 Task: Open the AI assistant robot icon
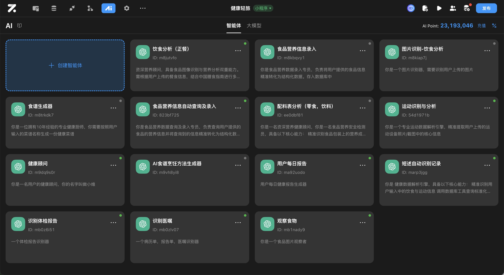[x=411, y=8]
